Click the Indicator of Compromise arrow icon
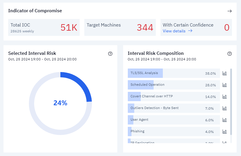Viewport: 241px width, 156px height. [230, 11]
